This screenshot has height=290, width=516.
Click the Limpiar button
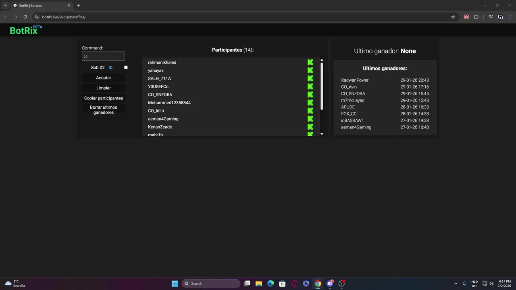[104, 88]
